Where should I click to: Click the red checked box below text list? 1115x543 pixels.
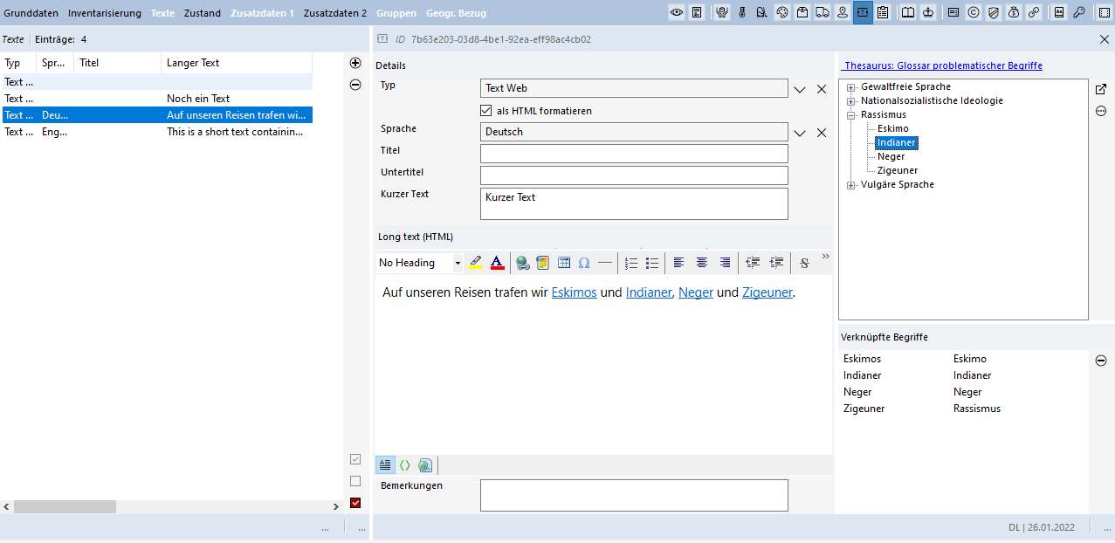[355, 503]
